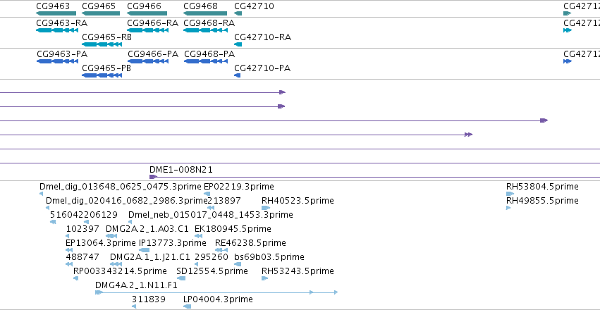Click the LP04004.3prime label

[x=218, y=299]
